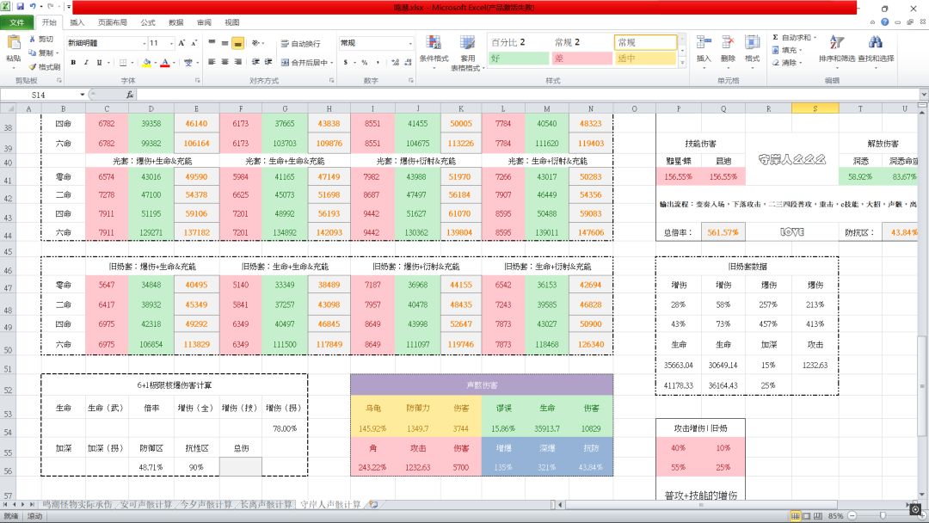
Task: Open the font name dropdown
Action: tap(144, 43)
